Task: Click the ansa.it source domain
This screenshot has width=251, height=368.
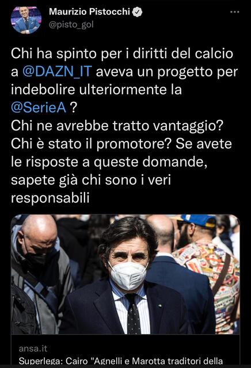Action: (x=33, y=348)
